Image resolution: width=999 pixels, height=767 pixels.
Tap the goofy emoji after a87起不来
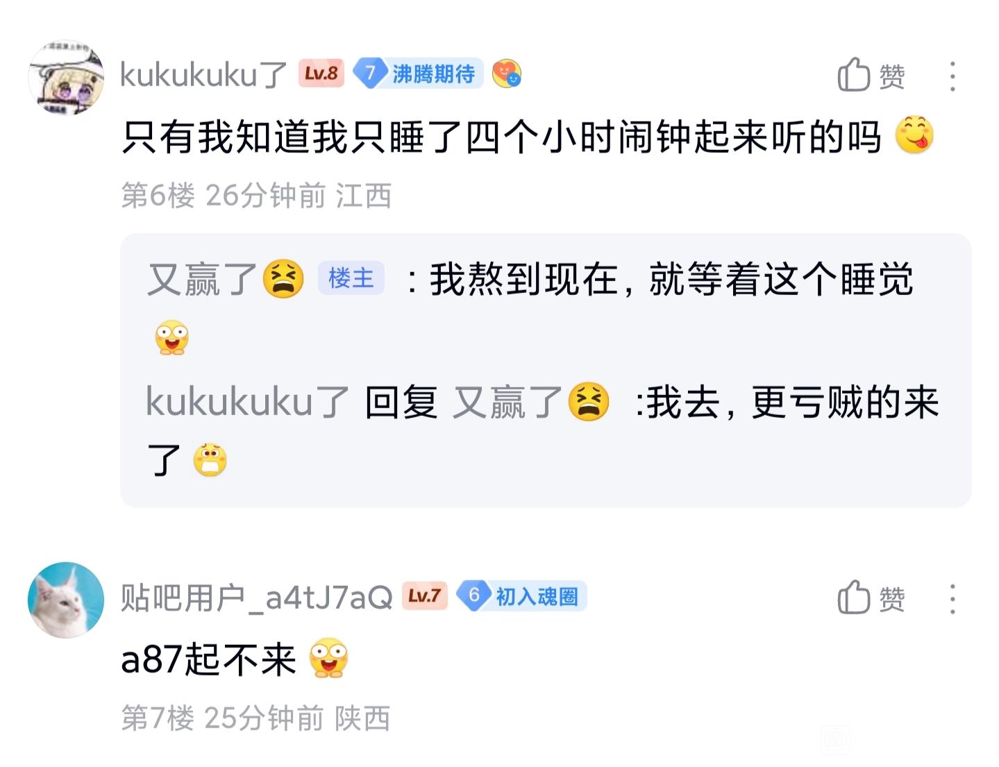point(328,657)
